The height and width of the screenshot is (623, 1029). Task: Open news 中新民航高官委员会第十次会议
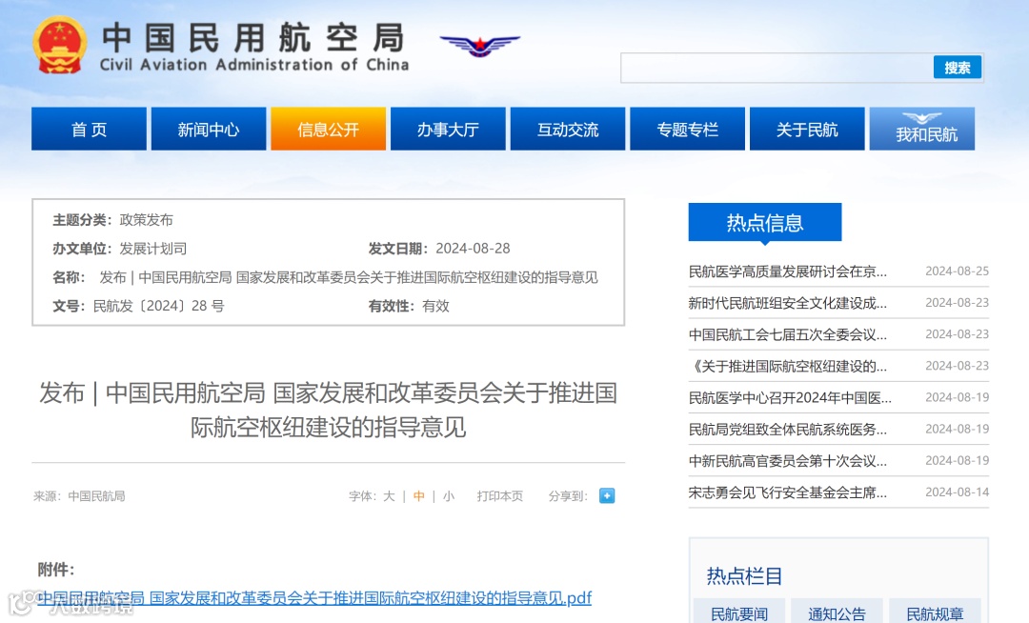[x=788, y=460]
